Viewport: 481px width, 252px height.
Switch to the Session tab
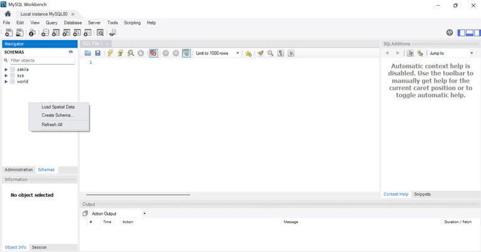pyautogui.click(x=40, y=247)
